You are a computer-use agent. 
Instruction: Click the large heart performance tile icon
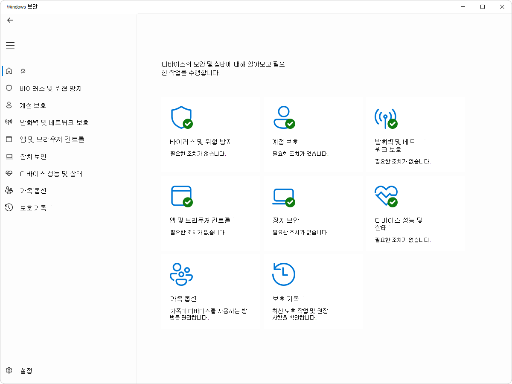tap(386, 196)
